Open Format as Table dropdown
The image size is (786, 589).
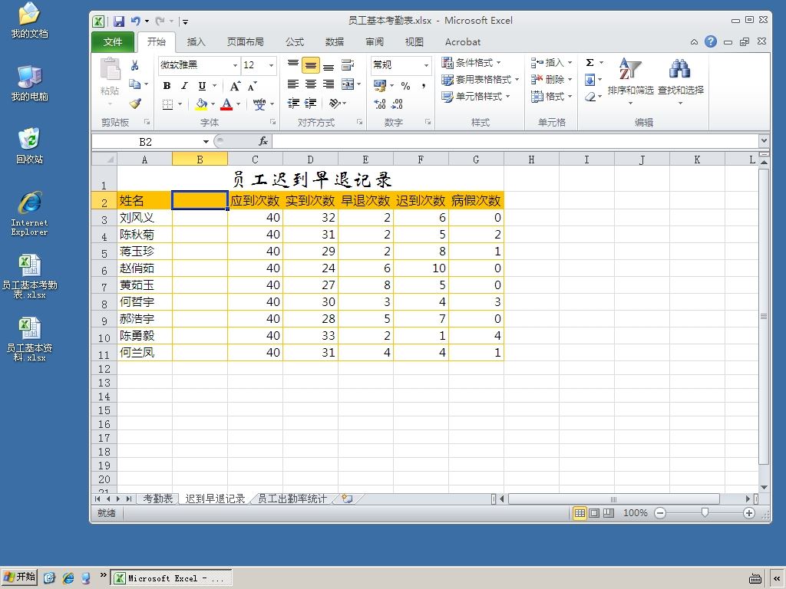tap(481, 80)
